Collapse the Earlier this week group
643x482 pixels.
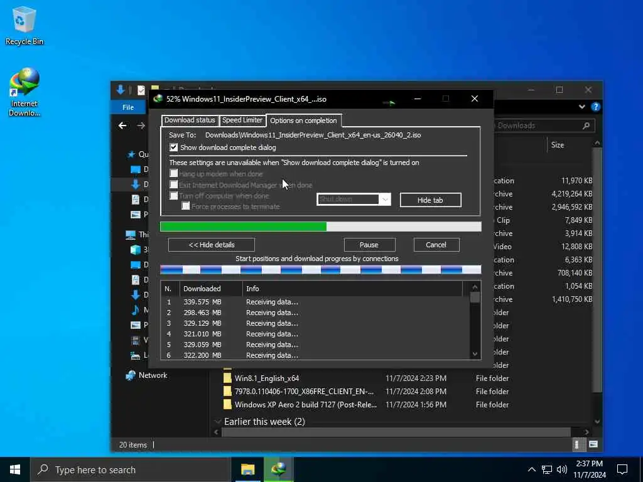click(x=218, y=422)
